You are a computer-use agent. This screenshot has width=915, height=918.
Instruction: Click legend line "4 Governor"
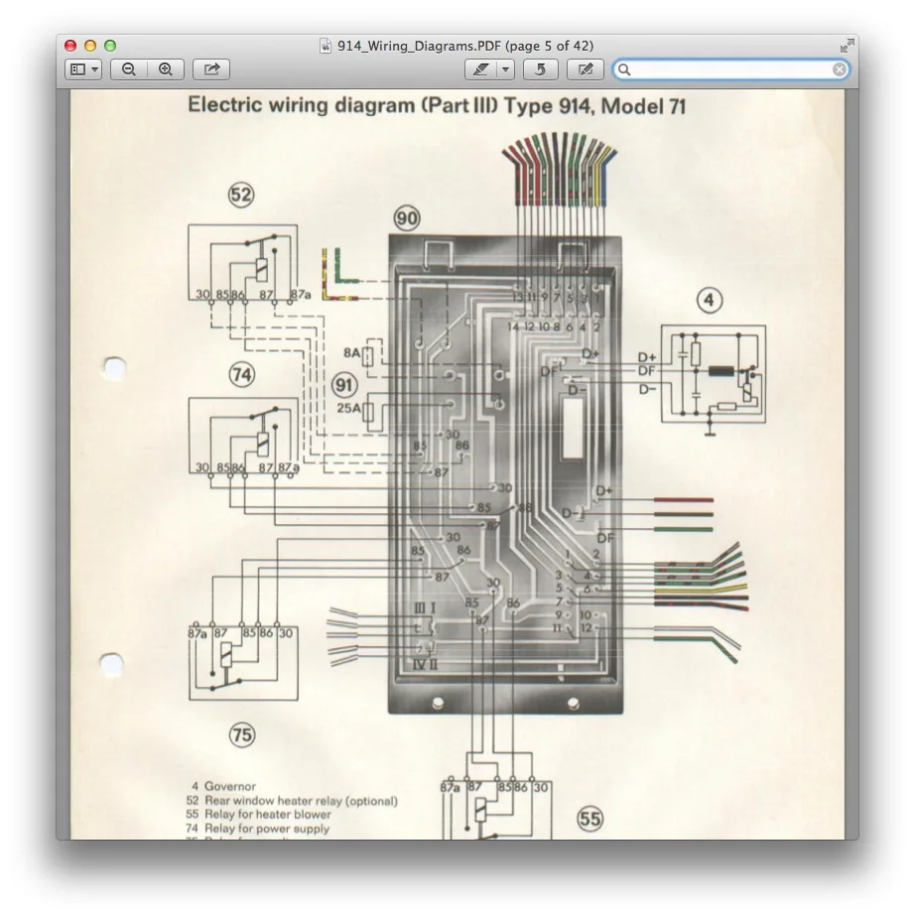[x=223, y=786]
